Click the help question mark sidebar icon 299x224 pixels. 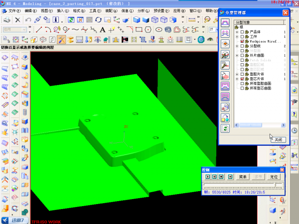(x=294, y=114)
